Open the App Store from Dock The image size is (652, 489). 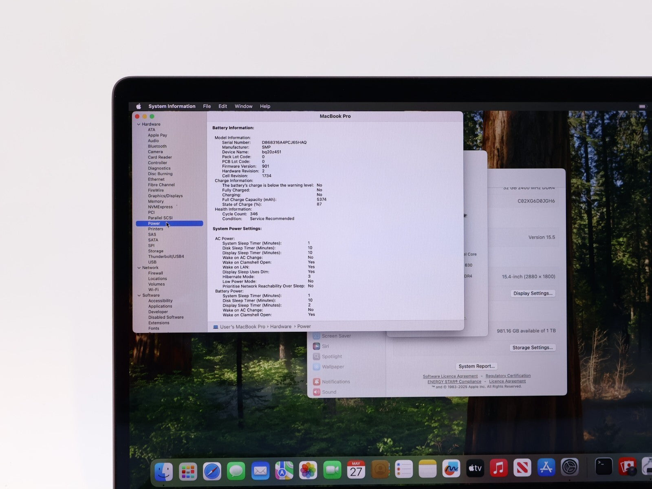click(546, 467)
